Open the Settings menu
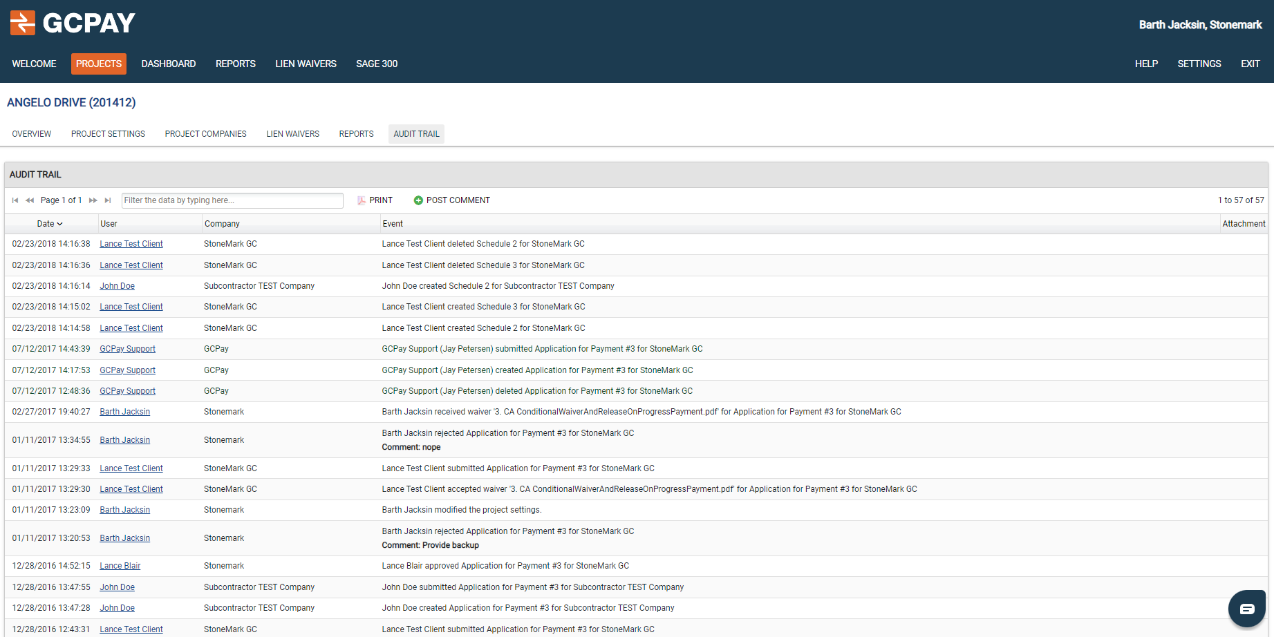The image size is (1274, 637). click(1199, 64)
